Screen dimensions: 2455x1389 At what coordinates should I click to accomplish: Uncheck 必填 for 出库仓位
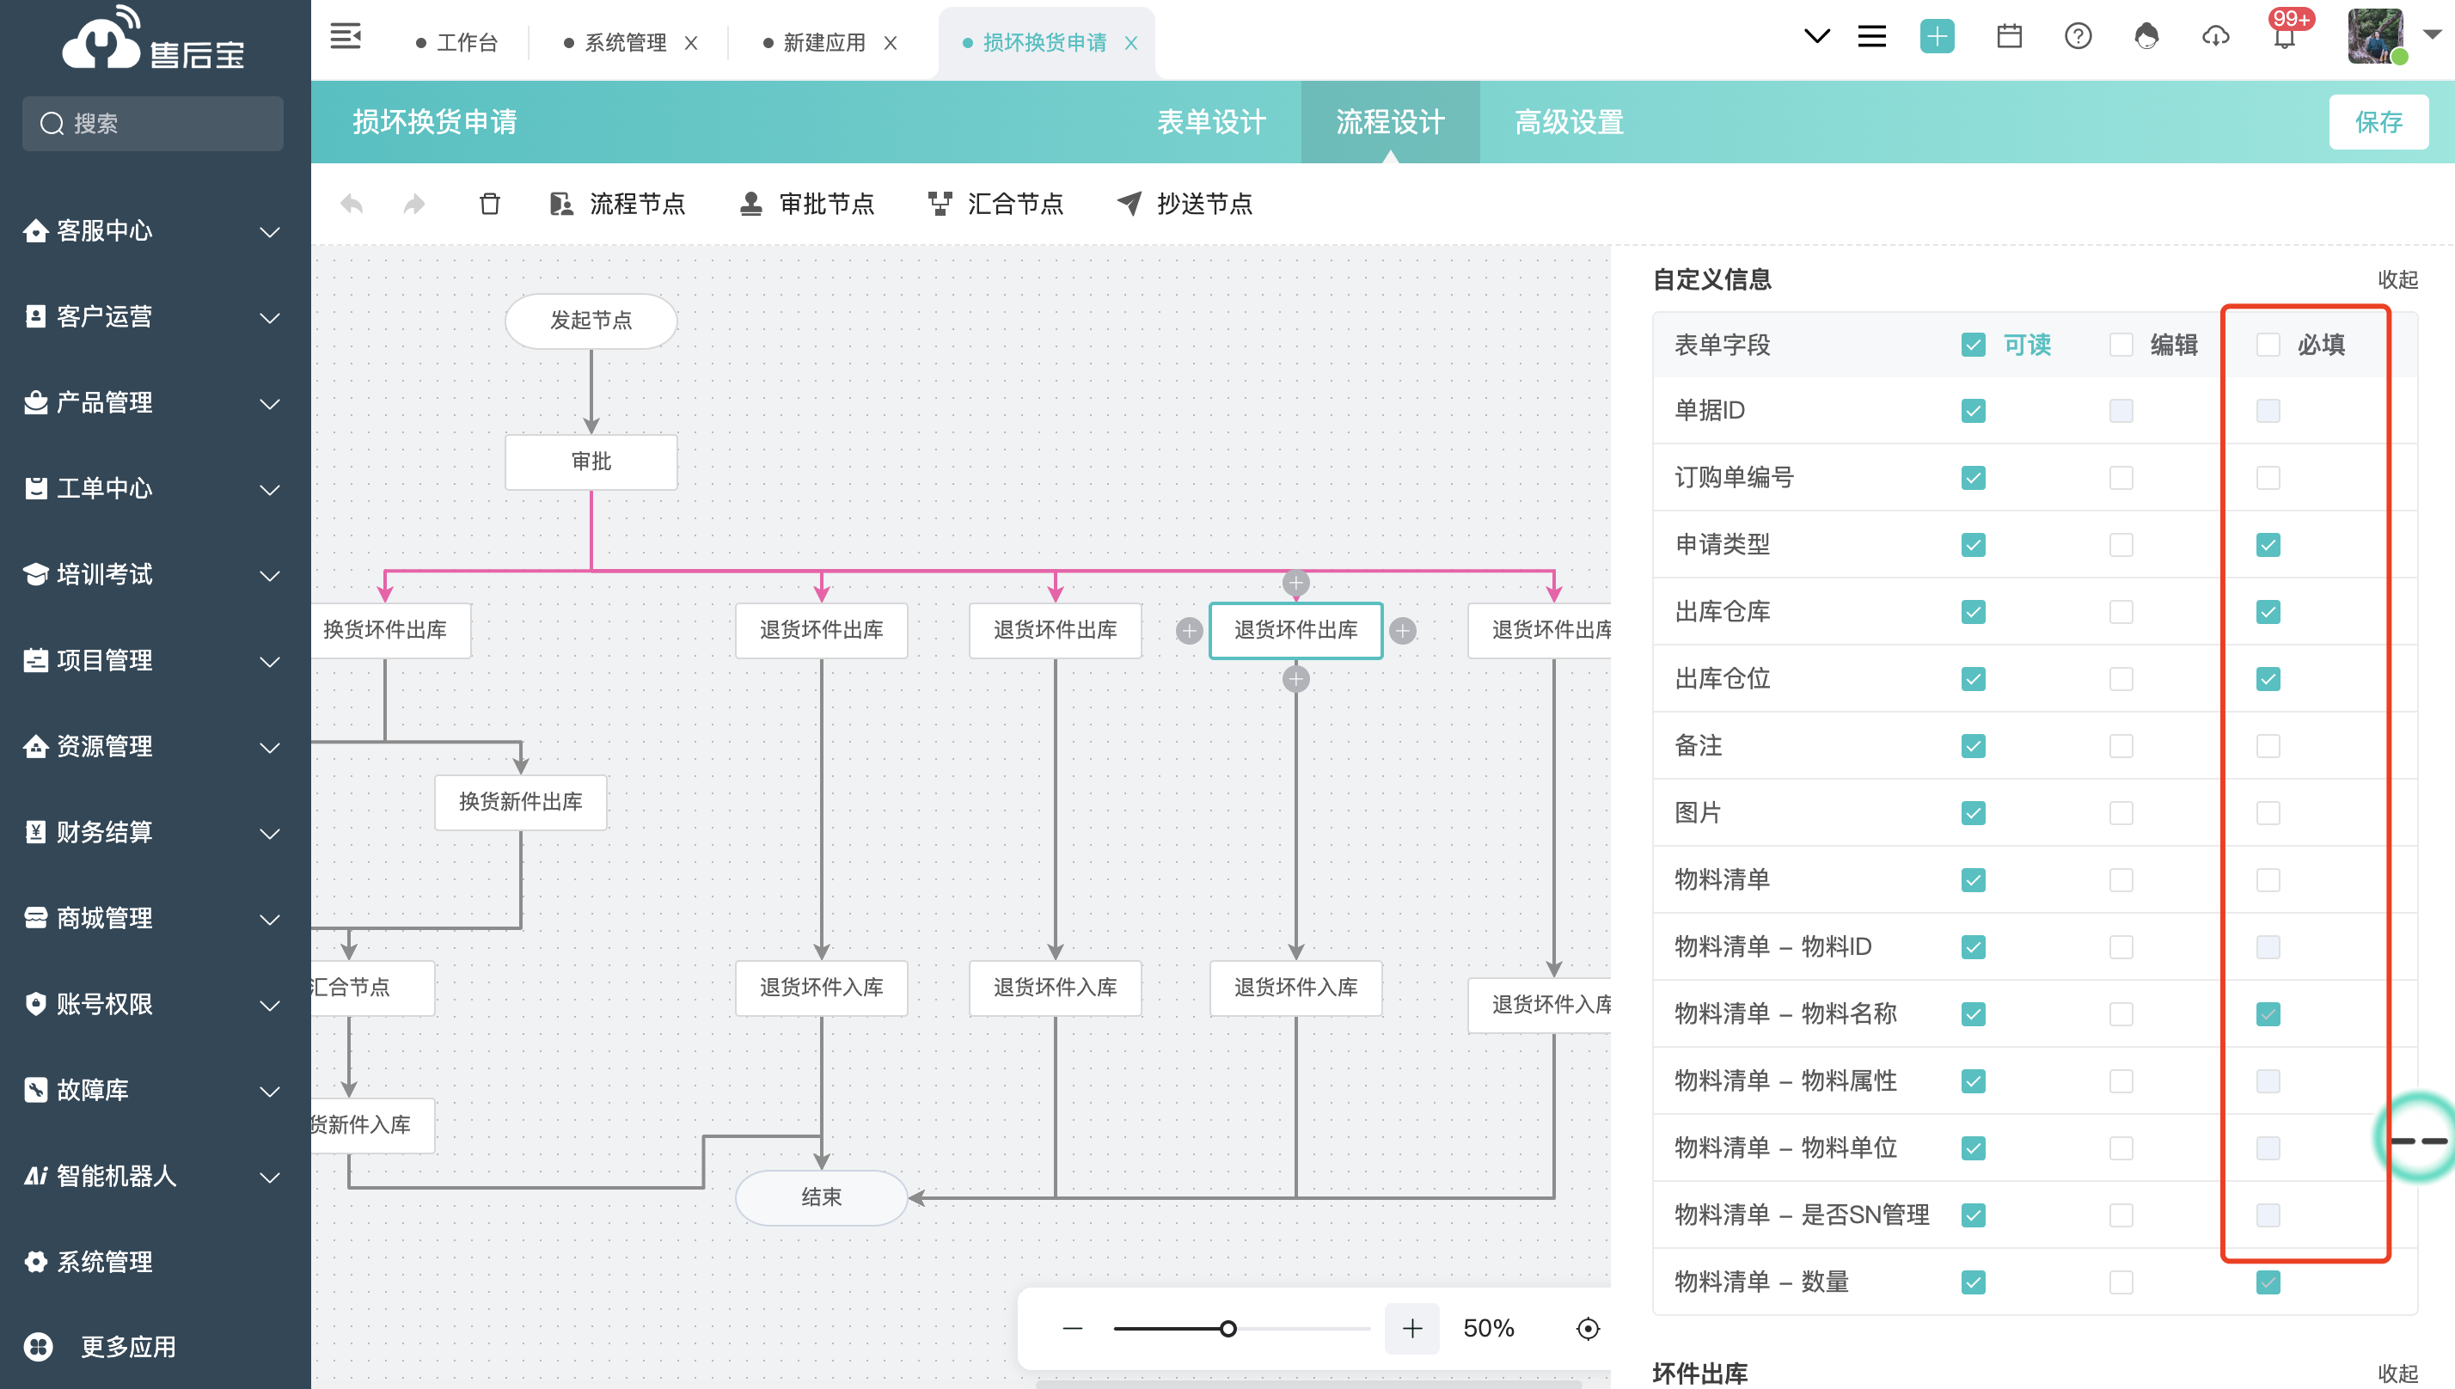click(2267, 679)
